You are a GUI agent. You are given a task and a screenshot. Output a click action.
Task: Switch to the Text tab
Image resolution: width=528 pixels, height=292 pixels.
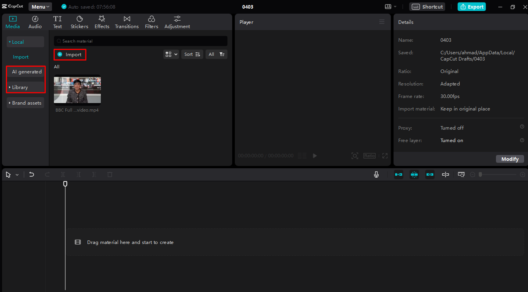57,22
